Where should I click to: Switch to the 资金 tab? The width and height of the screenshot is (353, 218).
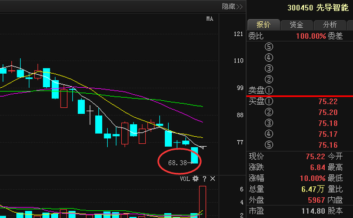pyautogui.click(x=297, y=25)
